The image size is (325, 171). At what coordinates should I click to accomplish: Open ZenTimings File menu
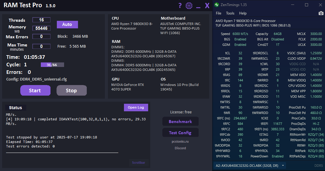[219, 13]
